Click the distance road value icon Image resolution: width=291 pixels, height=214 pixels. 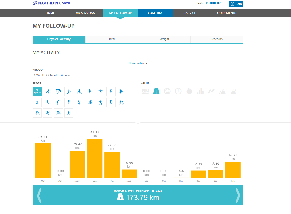point(156,91)
